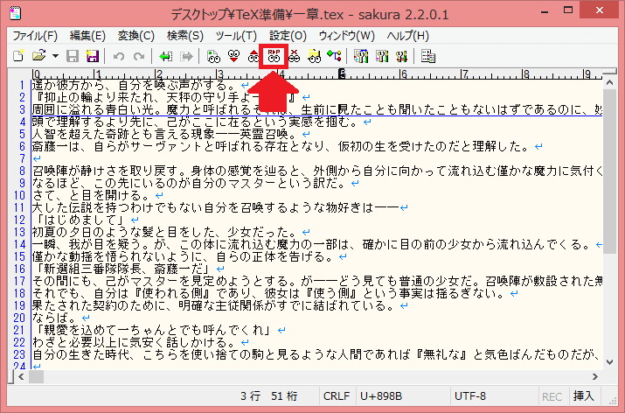Open type-specific settings with the yellow wrench icon
Viewport: 625px width, 413px height.
(382, 56)
